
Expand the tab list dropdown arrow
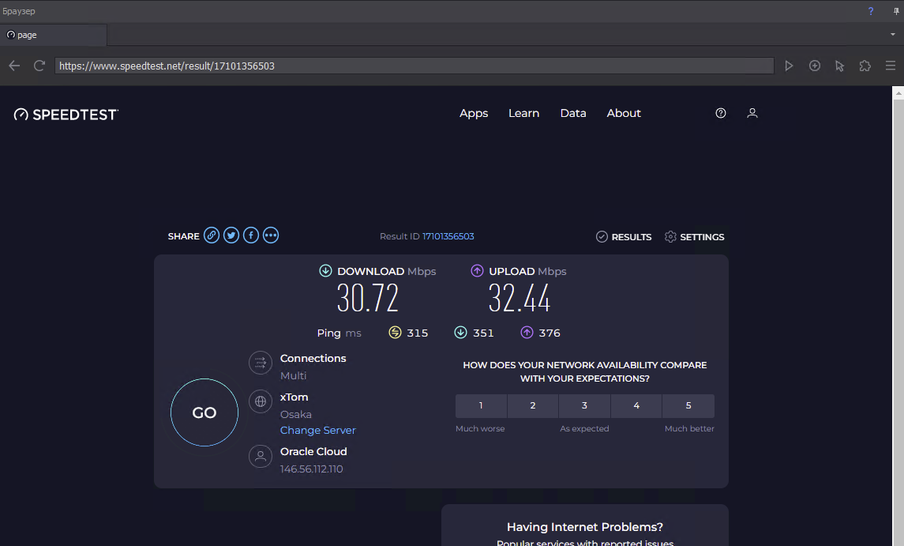(892, 35)
